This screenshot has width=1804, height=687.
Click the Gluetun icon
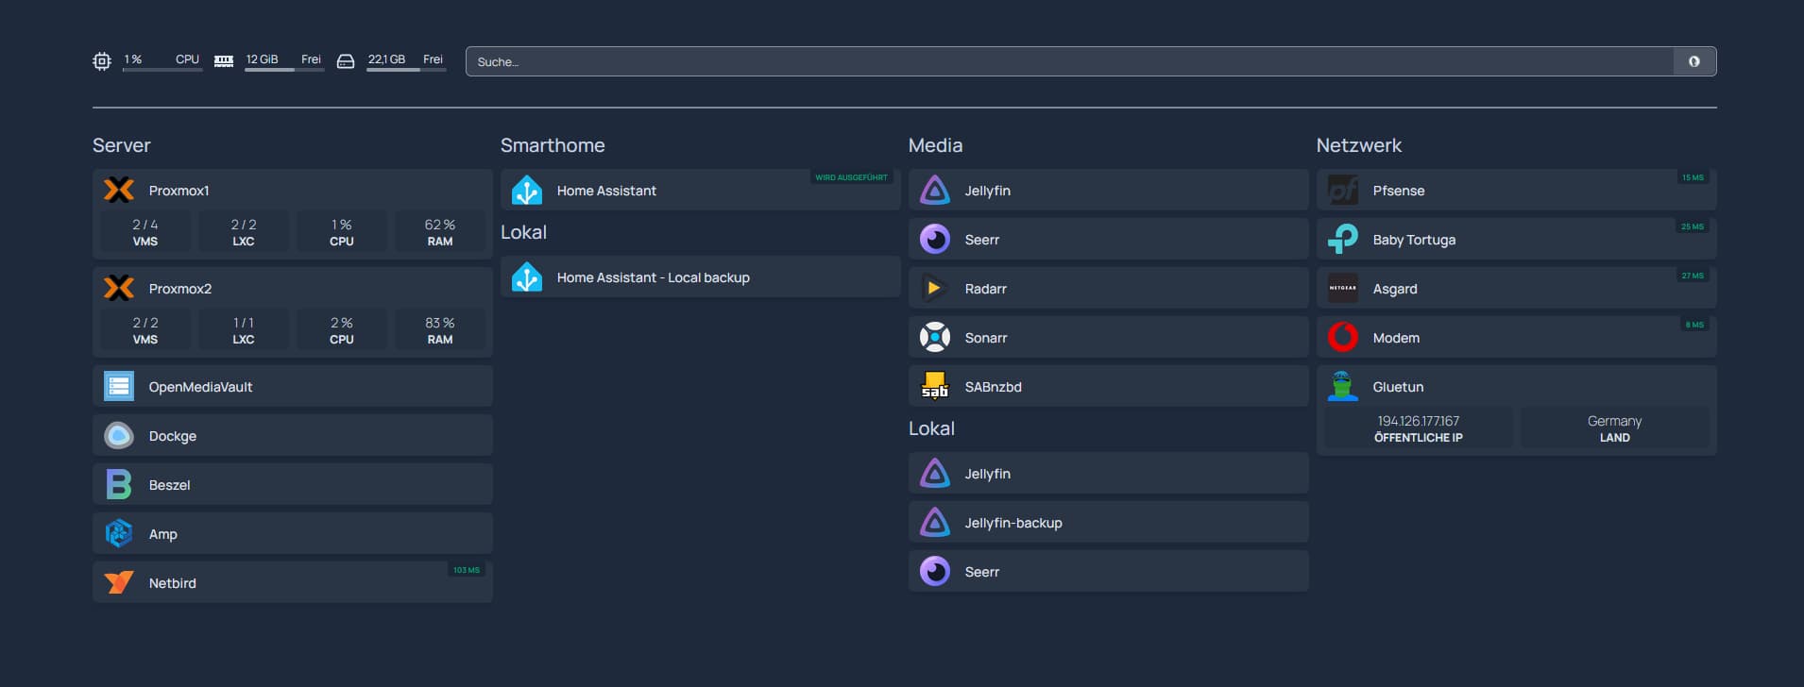click(1343, 386)
